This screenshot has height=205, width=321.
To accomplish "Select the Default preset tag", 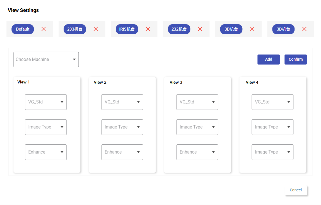I will (x=23, y=29).
